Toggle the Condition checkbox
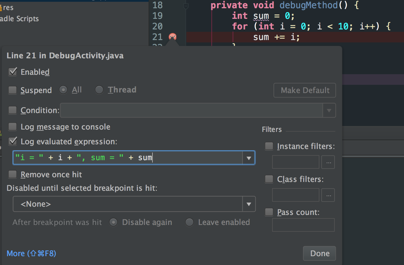The height and width of the screenshot is (265, 404). (13, 110)
